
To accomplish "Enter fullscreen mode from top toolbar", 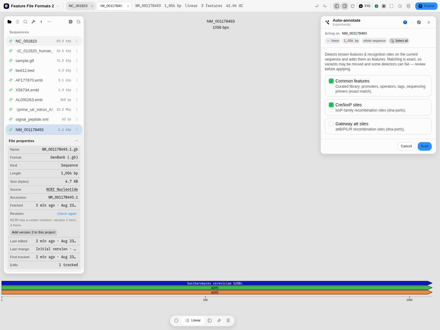I will tap(391, 6).
